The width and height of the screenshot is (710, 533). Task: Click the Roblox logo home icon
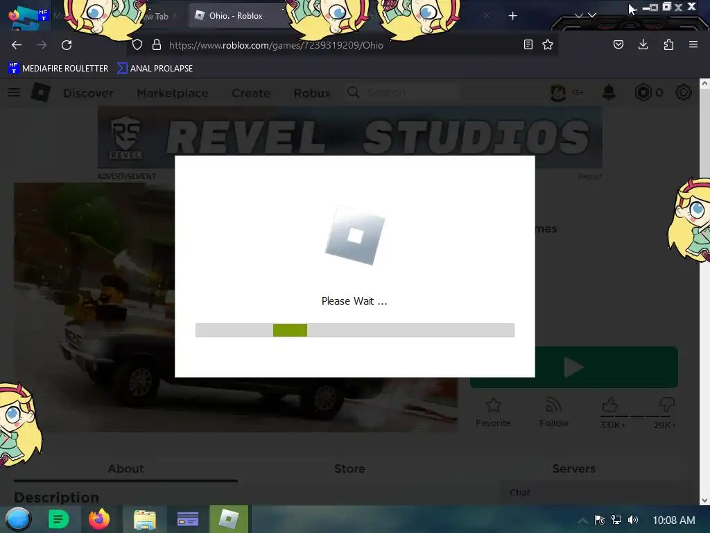click(x=41, y=92)
